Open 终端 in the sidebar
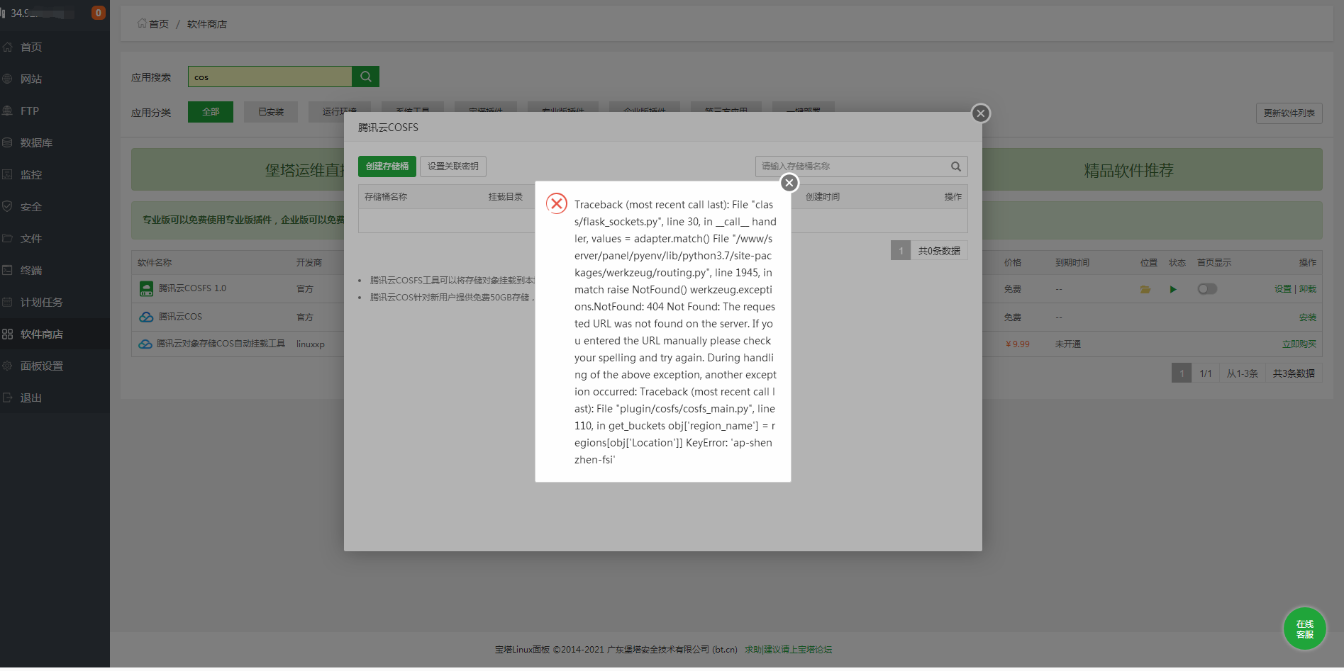Screen dimensions: 1344x671 pyautogui.click(x=55, y=270)
